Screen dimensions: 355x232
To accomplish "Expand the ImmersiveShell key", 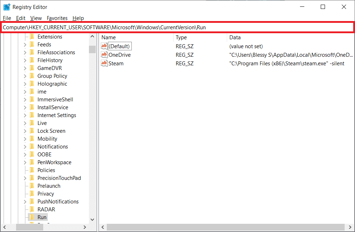I will (25, 100).
